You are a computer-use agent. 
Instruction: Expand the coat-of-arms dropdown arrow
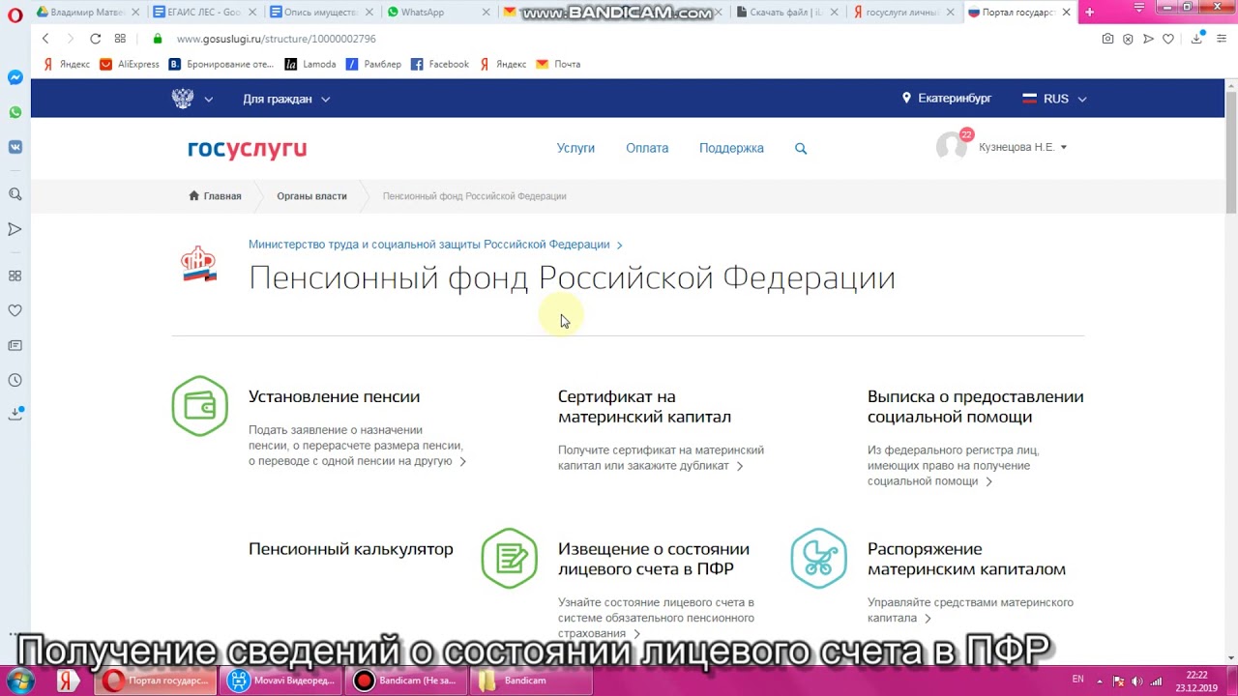(208, 99)
